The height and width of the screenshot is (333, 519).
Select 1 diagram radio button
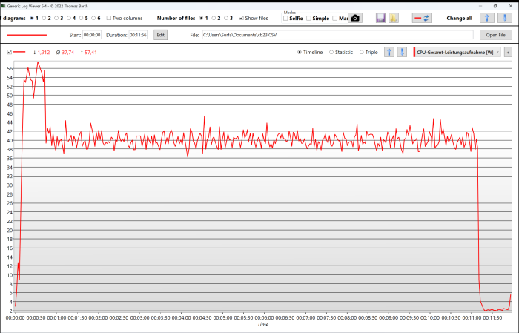(x=32, y=19)
